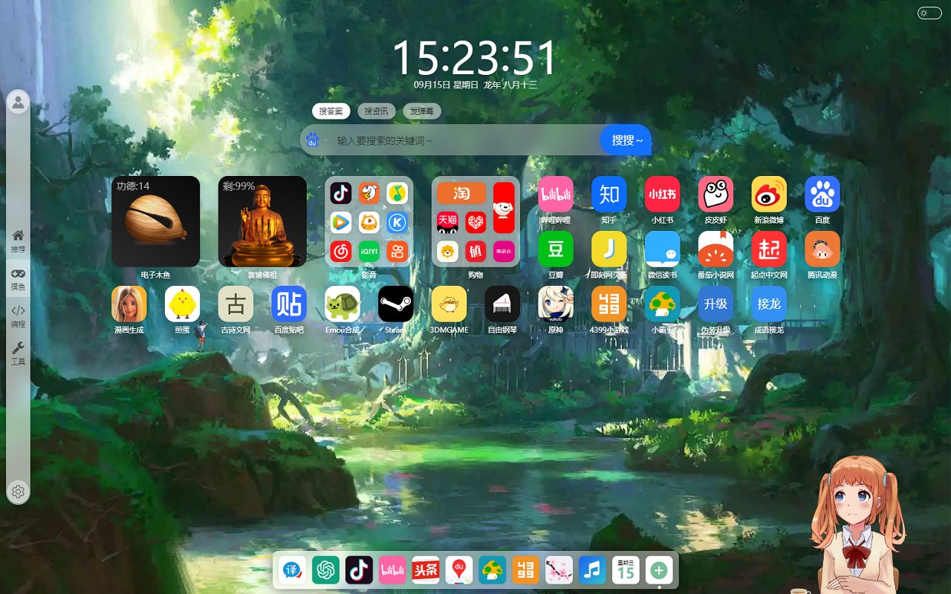Open the 赛博佛祖 Buddha widget
The image size is (951, 594).
click(x=262, y=221)
